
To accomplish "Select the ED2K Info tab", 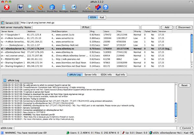I will click(106, 75).
